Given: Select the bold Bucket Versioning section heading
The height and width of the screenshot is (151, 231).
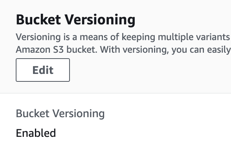Looking at the screenshot, I should [75, 20].
